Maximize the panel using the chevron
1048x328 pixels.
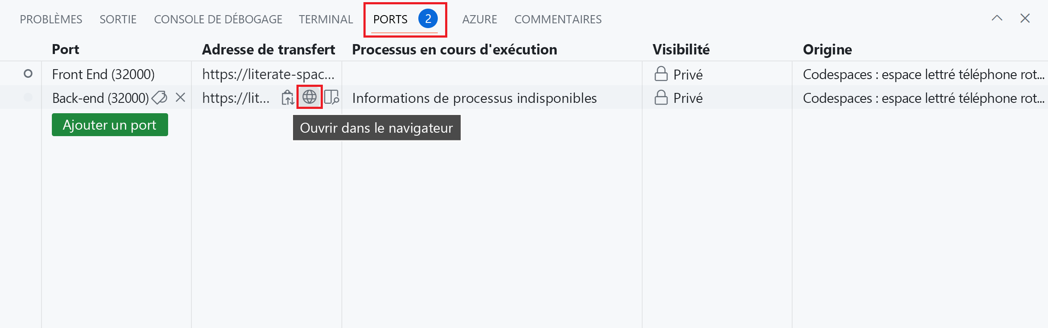point(997,18)
